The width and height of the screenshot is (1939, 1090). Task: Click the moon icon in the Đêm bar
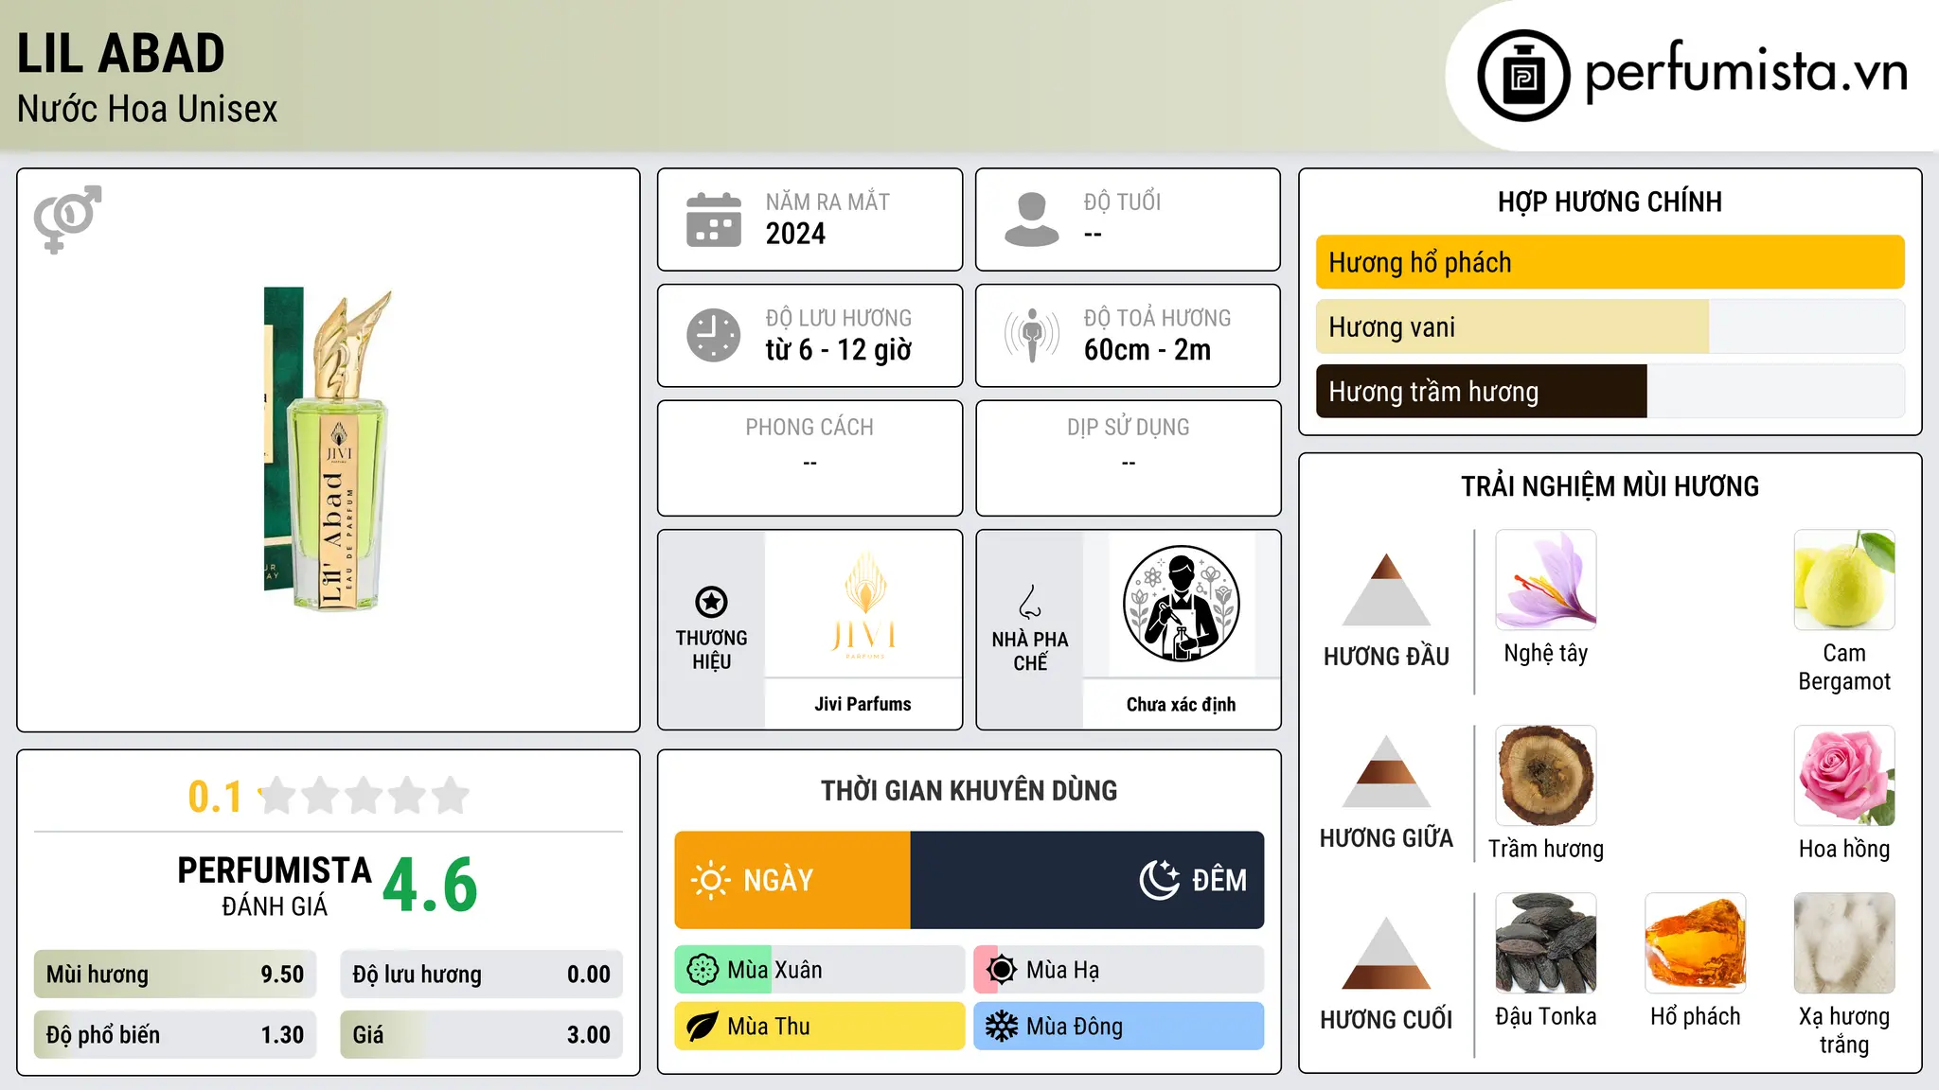pos(1159,880)
